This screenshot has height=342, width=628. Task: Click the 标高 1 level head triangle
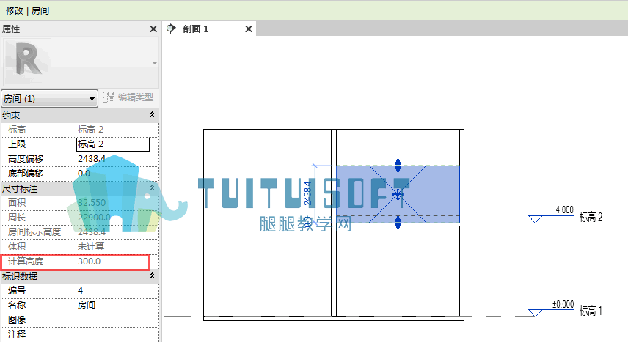[x=535, y=313]
